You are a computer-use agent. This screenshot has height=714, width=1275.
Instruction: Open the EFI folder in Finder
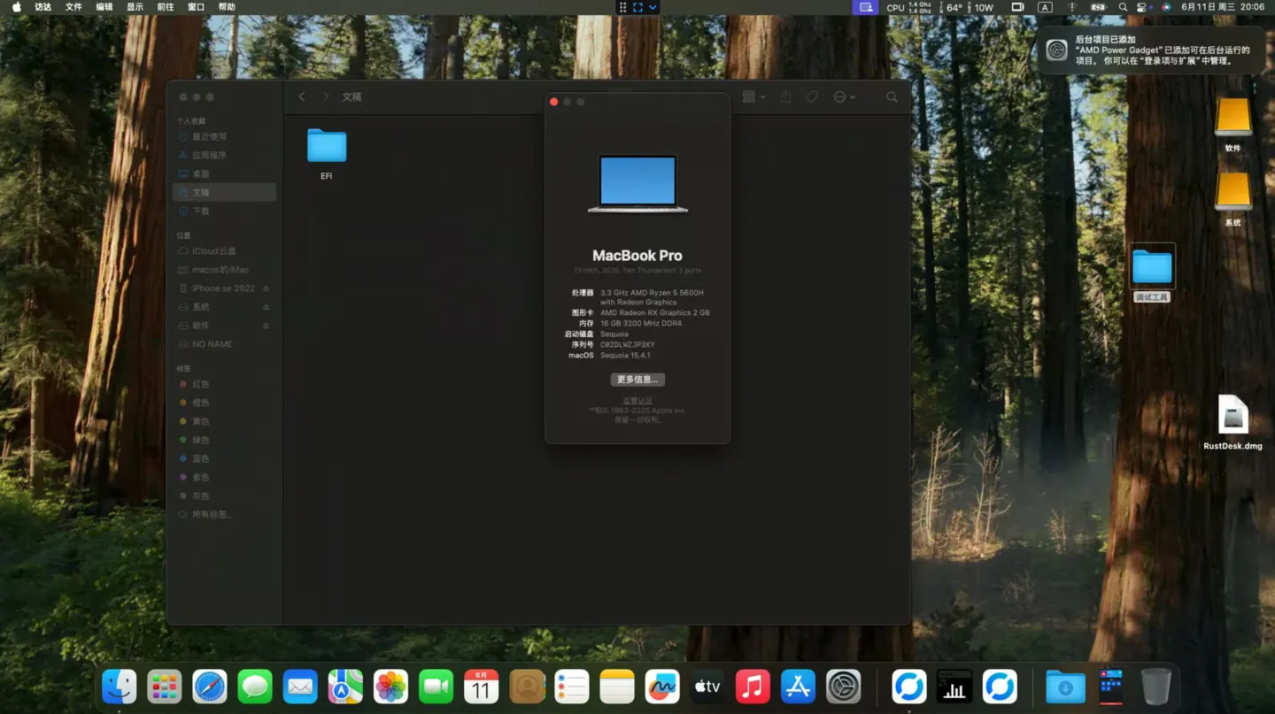(x=327, y=147)
